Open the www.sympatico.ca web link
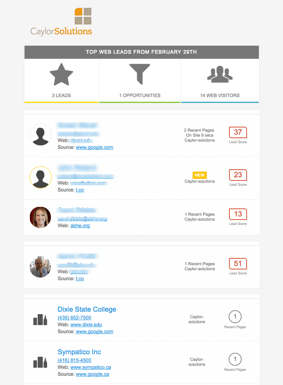The image size is (283, 385). [x=91, y=367]
